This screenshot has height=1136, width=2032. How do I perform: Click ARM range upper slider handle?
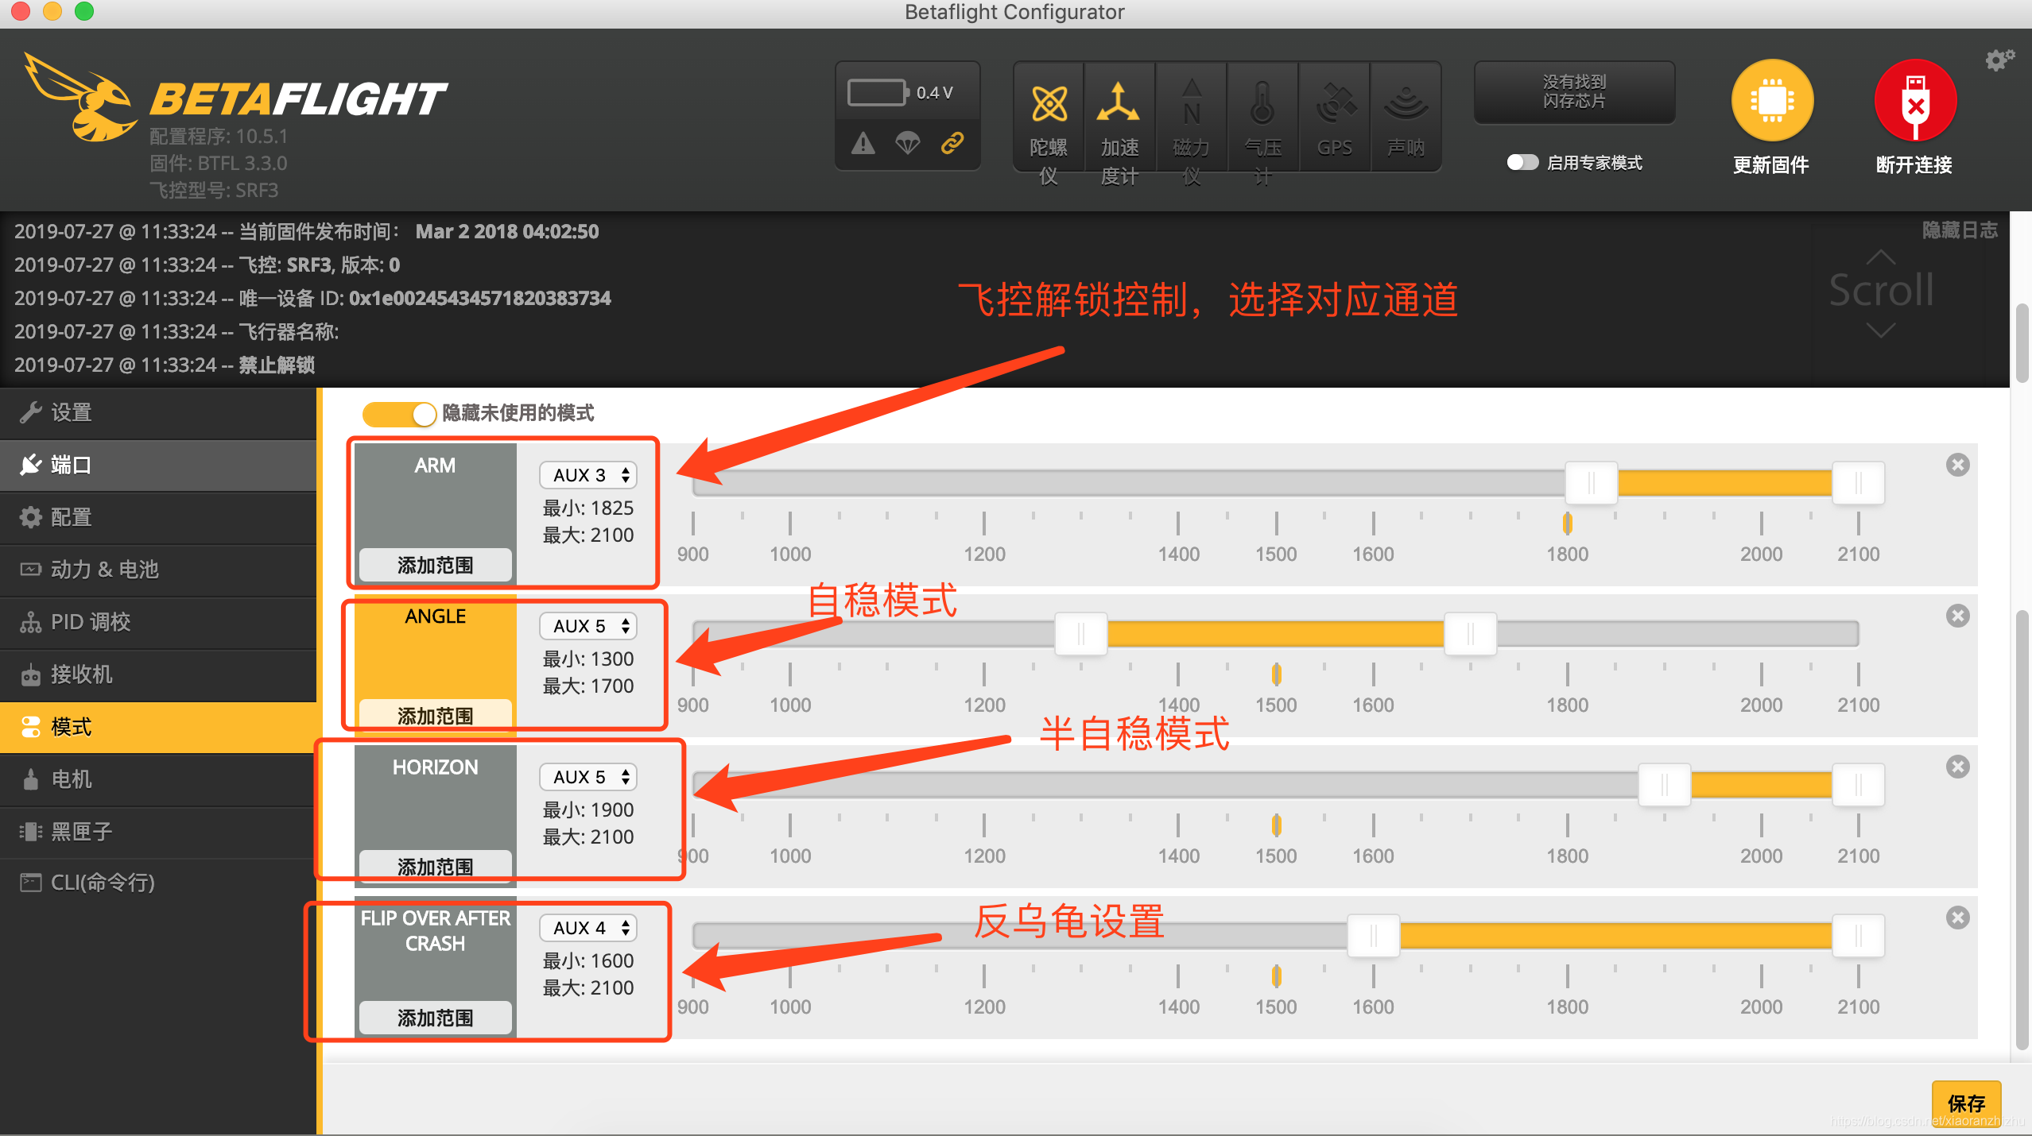pos(1858,482)
